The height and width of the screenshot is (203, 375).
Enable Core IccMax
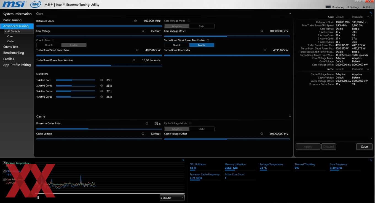(x=74, y=45)
